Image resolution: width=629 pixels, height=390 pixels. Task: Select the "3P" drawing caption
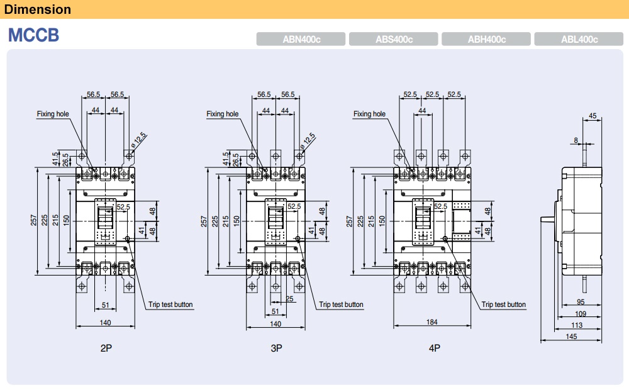click(276, 348)
